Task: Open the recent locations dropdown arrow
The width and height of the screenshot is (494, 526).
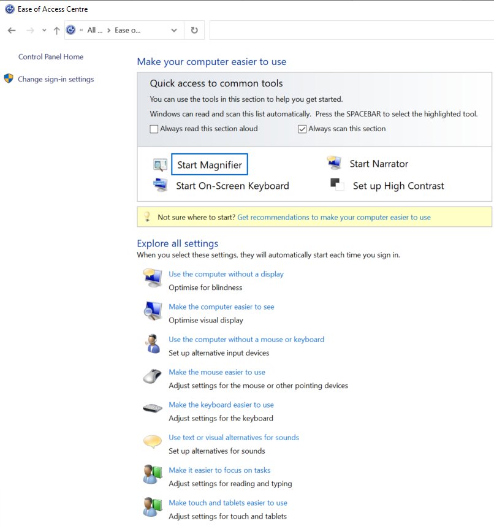Action: (x=44, y=31)
